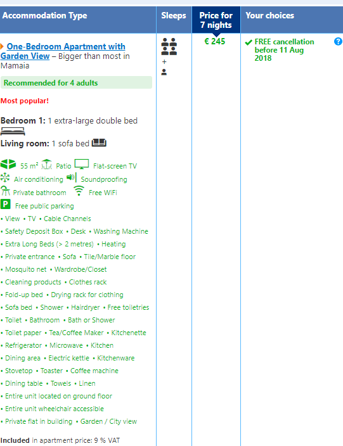This screenshot has width=343, height=446.
Task: Click the Free WiFi signal icon
Action: click(x=79, y=191)
